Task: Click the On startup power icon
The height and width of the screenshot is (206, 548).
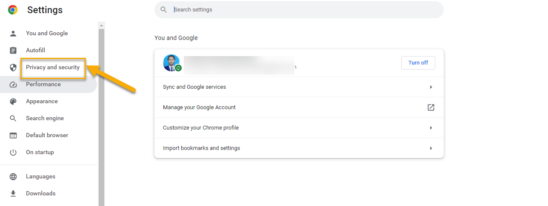Action: [x=13, y=152]
